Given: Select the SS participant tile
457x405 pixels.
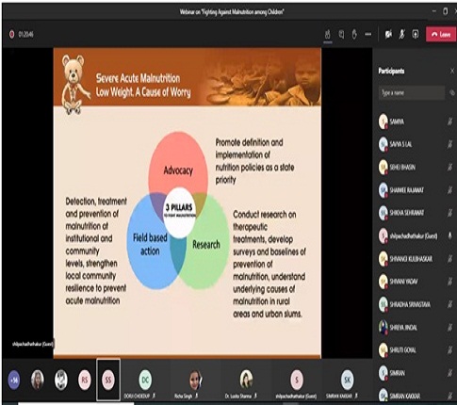Looking at the screenshot, I should tap(108, 380).
